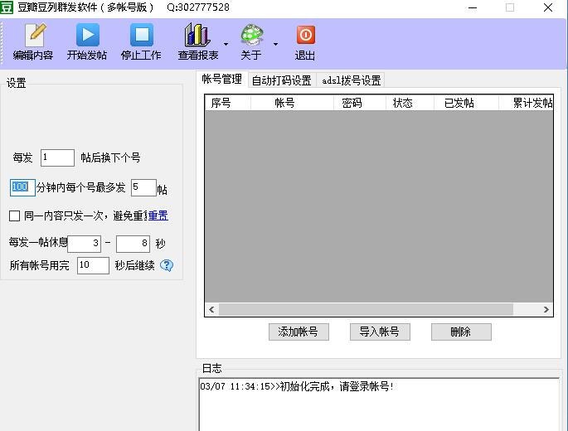Click the blue help question mark icon
The image size is (568, 431).
click(167, 266)
